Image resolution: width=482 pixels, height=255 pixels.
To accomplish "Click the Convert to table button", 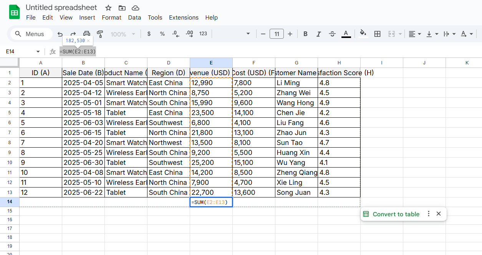I will tap(396, 214).
